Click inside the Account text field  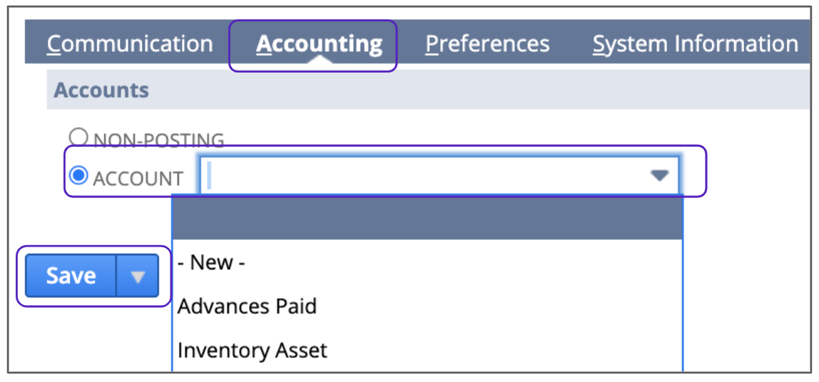[x=428, y=175]
